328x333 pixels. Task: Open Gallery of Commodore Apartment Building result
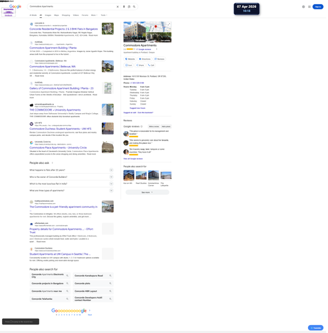coord(61,89)
